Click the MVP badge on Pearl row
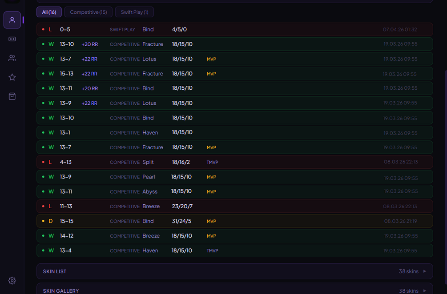447x294 pixels. (212, 177)
